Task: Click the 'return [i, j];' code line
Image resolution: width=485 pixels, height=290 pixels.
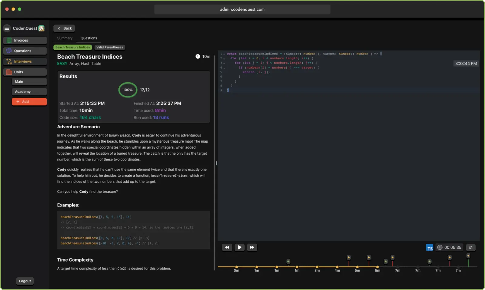Action: click(x=256, y=72)
